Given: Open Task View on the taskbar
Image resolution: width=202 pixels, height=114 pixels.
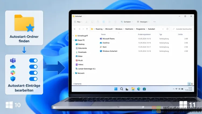Looking at the screenshot, I should (127, 89).
